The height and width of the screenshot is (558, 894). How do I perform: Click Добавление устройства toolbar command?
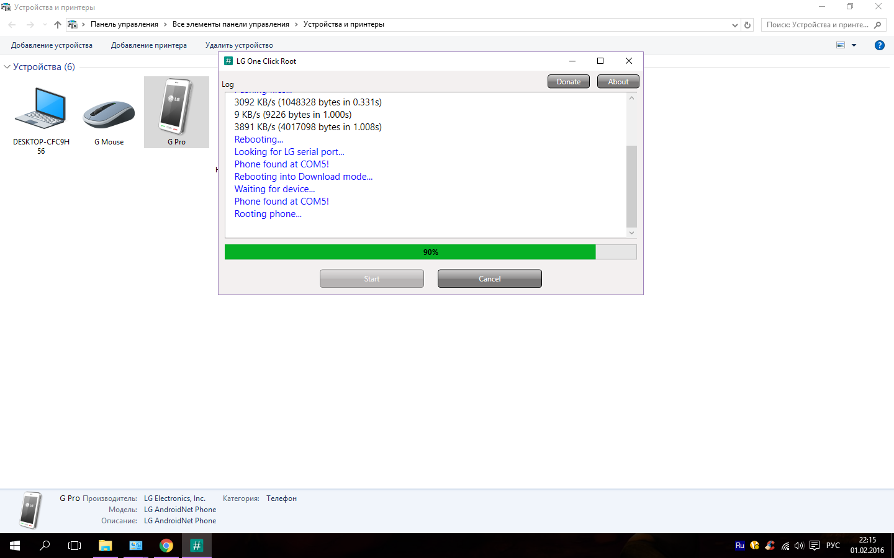[52, 45]
